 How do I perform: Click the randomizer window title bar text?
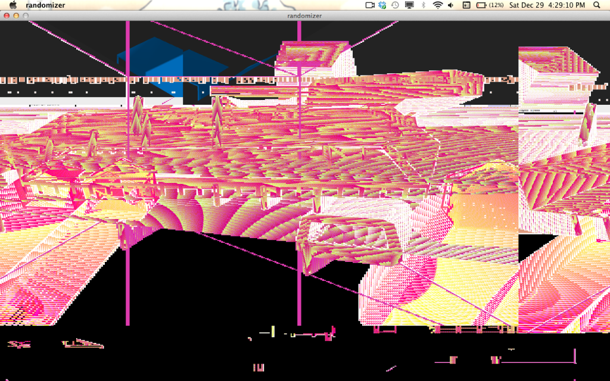[x=304, y=16]
